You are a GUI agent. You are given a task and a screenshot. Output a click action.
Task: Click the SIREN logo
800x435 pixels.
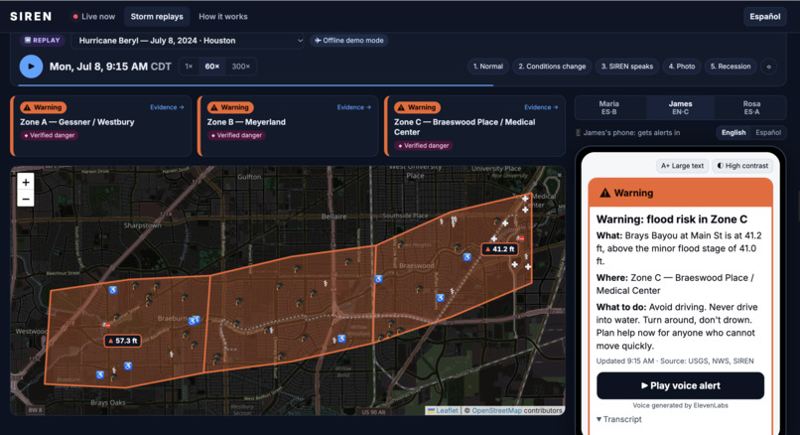click(31, 16)
